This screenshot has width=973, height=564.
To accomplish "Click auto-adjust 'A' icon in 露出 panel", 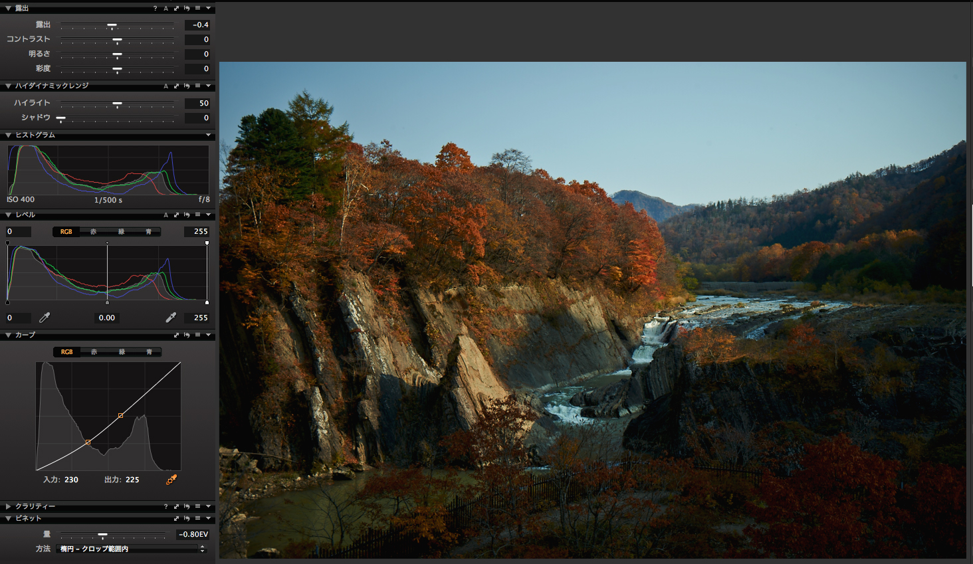I will 165,8.
